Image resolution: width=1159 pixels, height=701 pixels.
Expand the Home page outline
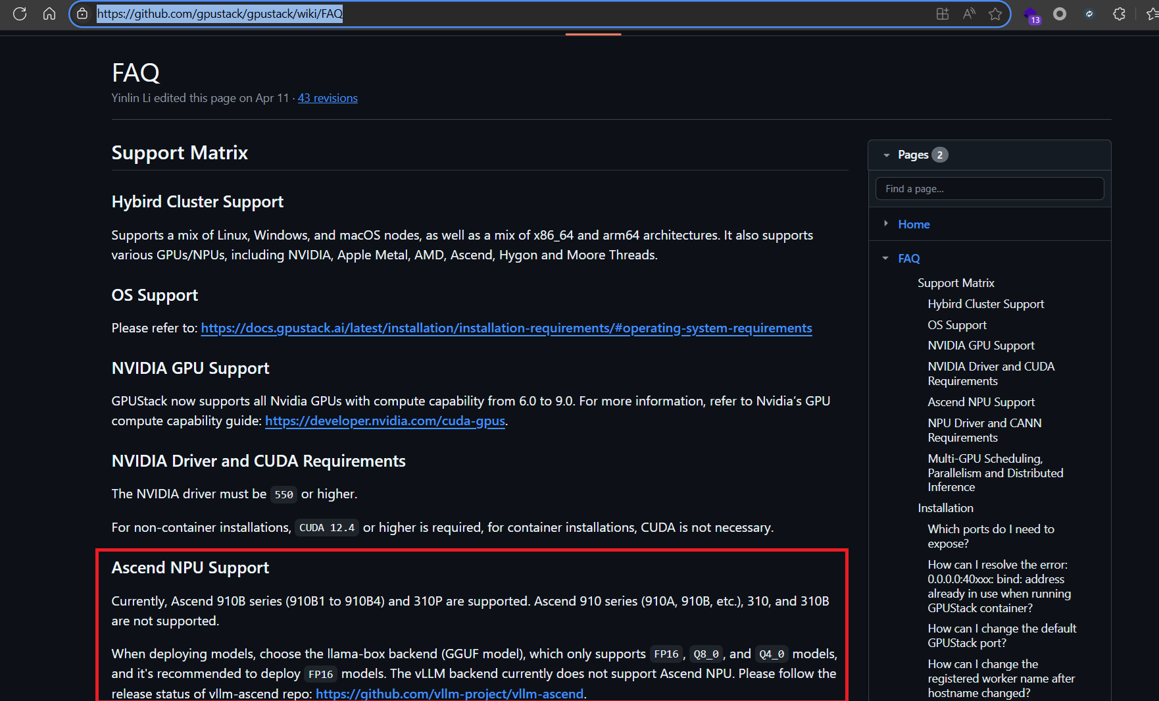point(886,224)
